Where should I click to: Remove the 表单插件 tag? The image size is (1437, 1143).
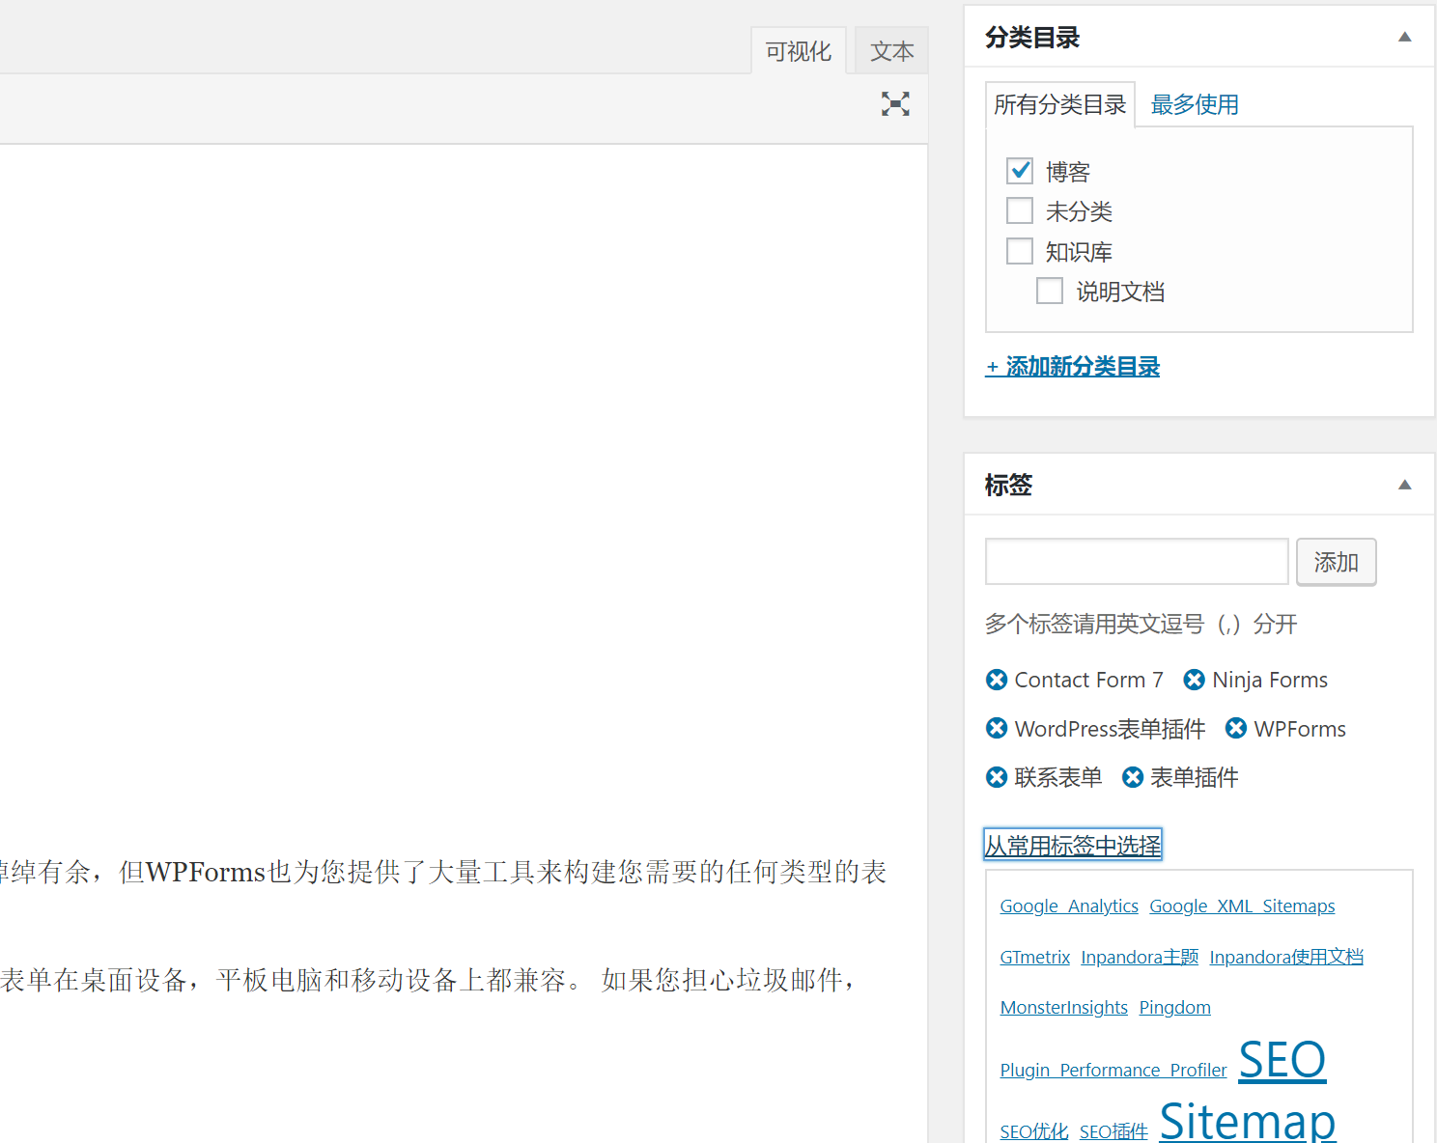(x=1133, y=777)
